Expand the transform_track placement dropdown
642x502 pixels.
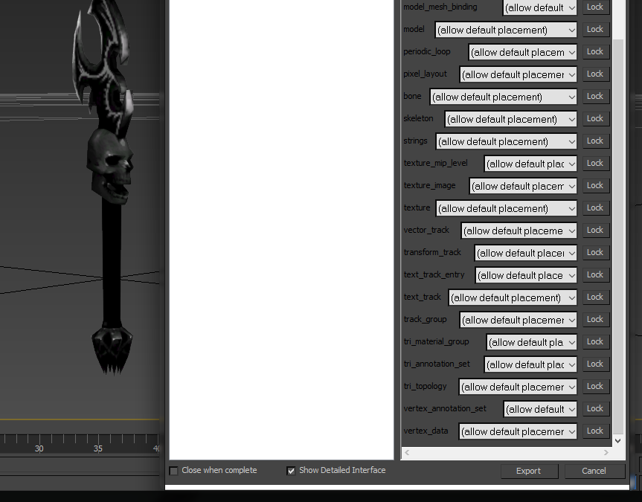coord(526,253)
